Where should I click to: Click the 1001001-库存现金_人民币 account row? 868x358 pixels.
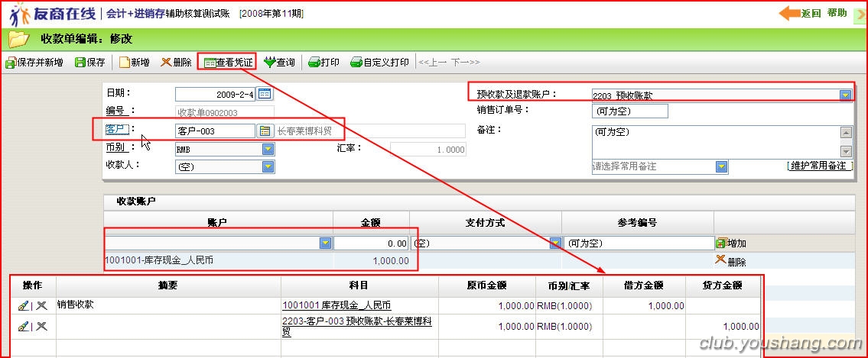tap(480, 261)
